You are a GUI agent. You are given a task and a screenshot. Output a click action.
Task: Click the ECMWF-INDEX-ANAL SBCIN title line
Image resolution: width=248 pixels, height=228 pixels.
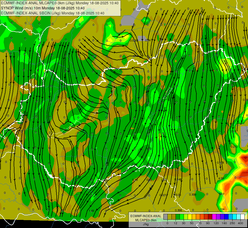pyautogui.click(x=53, y=13)
